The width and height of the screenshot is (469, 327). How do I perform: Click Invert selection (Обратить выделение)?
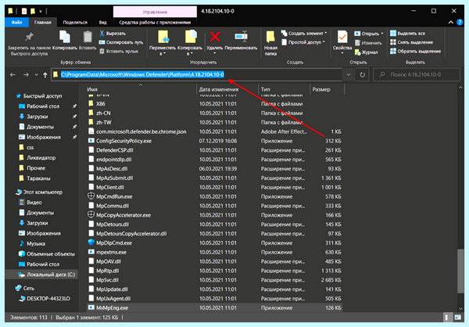[416, 51]
